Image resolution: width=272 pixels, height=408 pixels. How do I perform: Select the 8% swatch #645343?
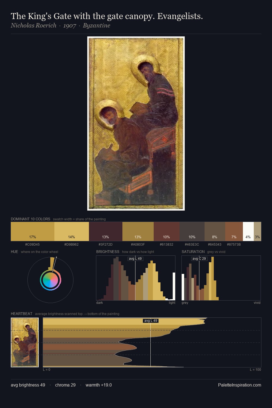pyautogui.click(x=215, y=231)
